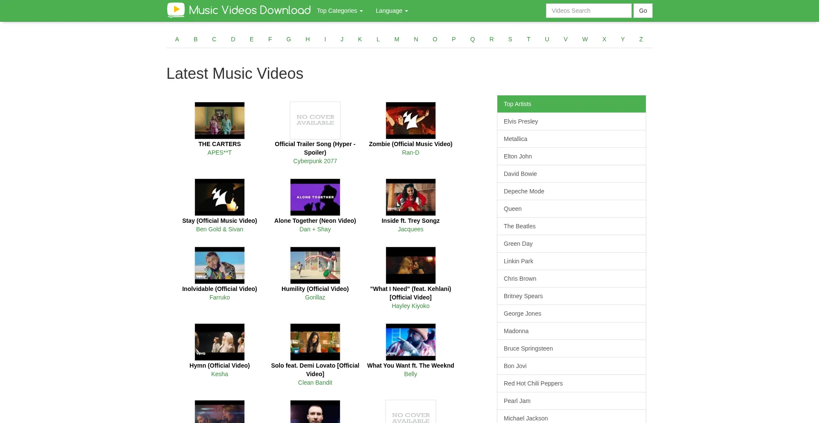The image size is (819, 423).
Task: Click Dan + Shay artist link
Action: point(315,229)
